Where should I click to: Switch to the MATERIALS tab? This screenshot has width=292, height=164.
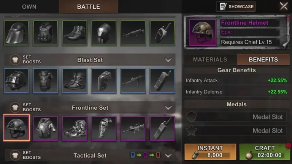tap(210, 60)
